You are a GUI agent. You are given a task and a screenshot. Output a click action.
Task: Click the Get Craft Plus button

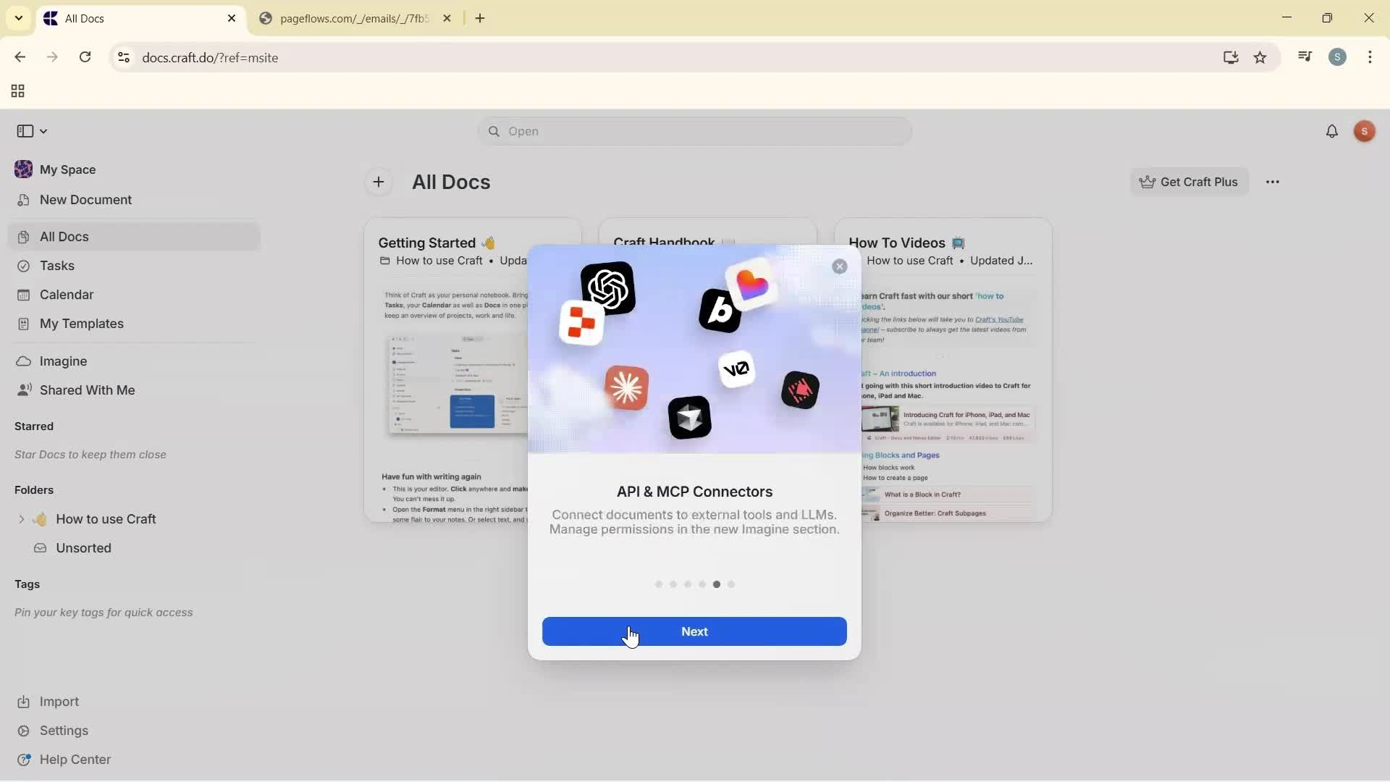tap(1189, 182)
